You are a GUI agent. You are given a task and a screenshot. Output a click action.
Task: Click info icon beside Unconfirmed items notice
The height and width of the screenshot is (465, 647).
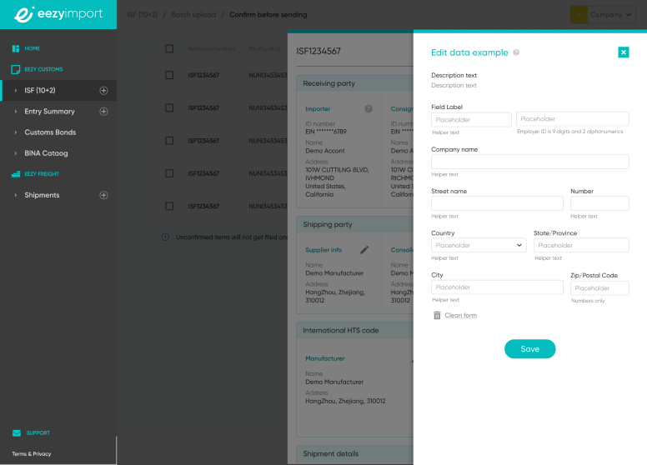165,237
